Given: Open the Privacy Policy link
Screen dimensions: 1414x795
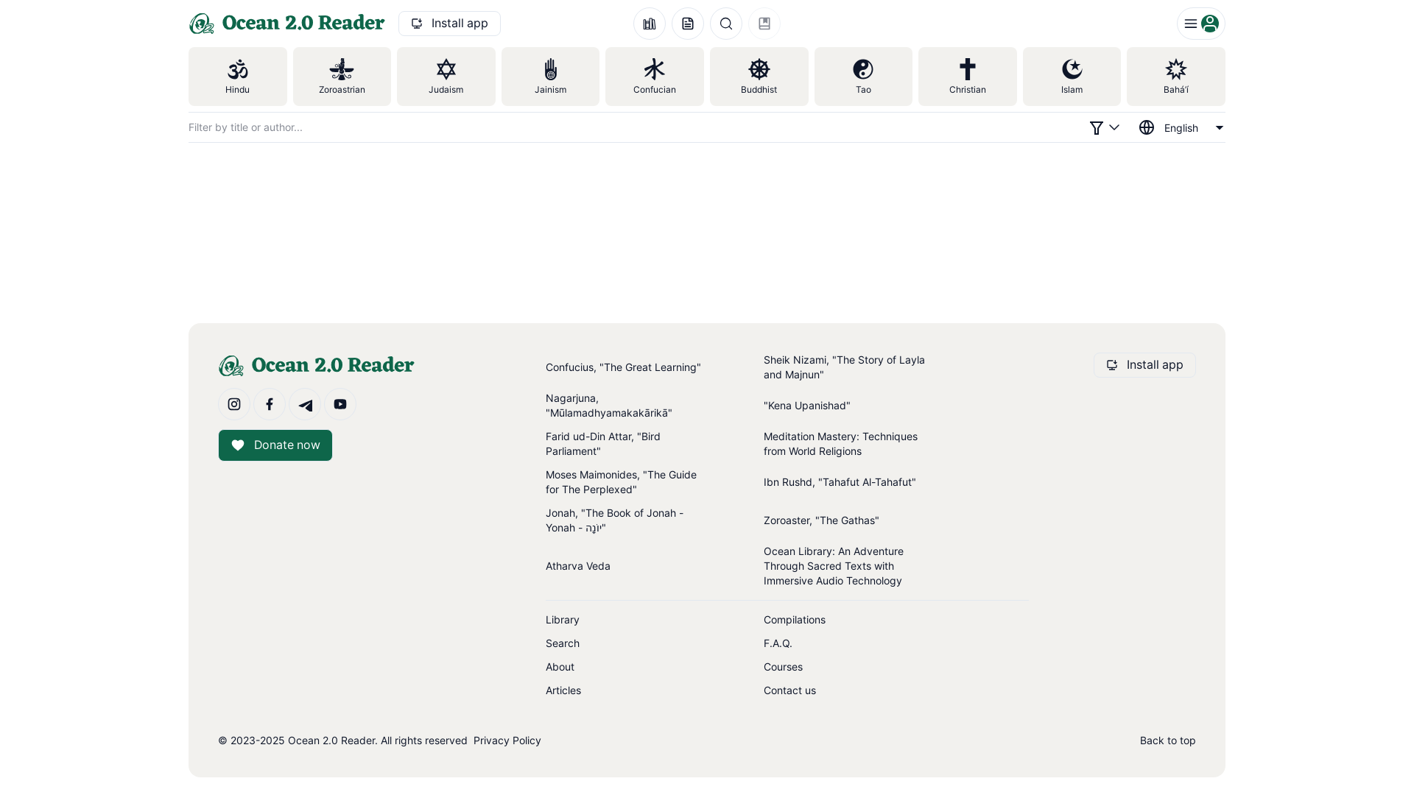Looking at the screenshot, I should click(507, 741).
